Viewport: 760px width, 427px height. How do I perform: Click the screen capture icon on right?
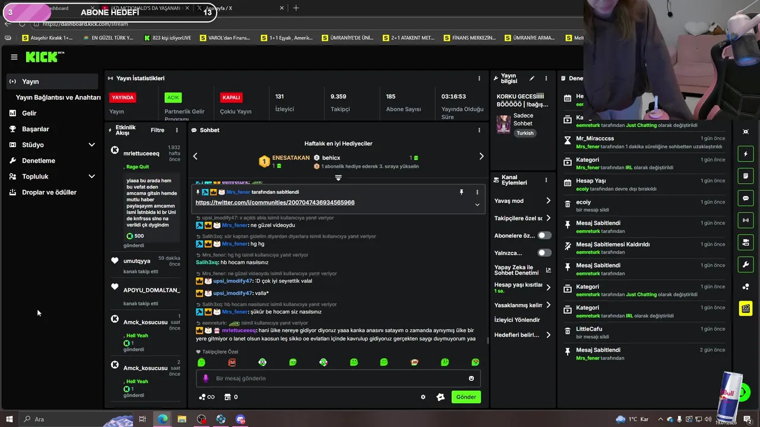[x=746, y=132]
